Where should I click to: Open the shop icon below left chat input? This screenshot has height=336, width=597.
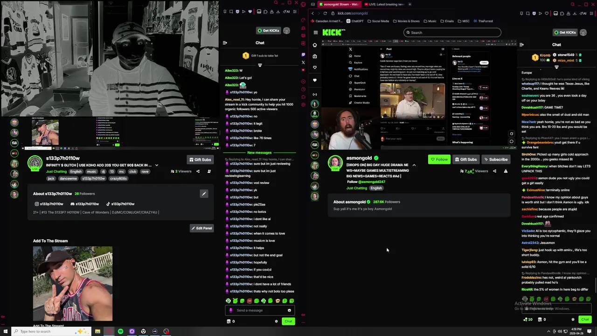point(229,321)
